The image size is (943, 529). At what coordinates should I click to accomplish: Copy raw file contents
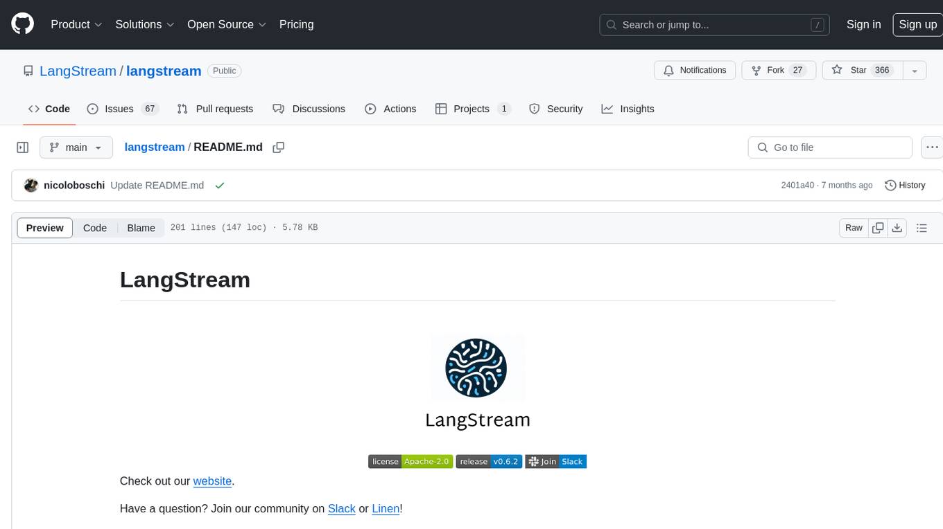pyautogui.click(x=878, y=228)
